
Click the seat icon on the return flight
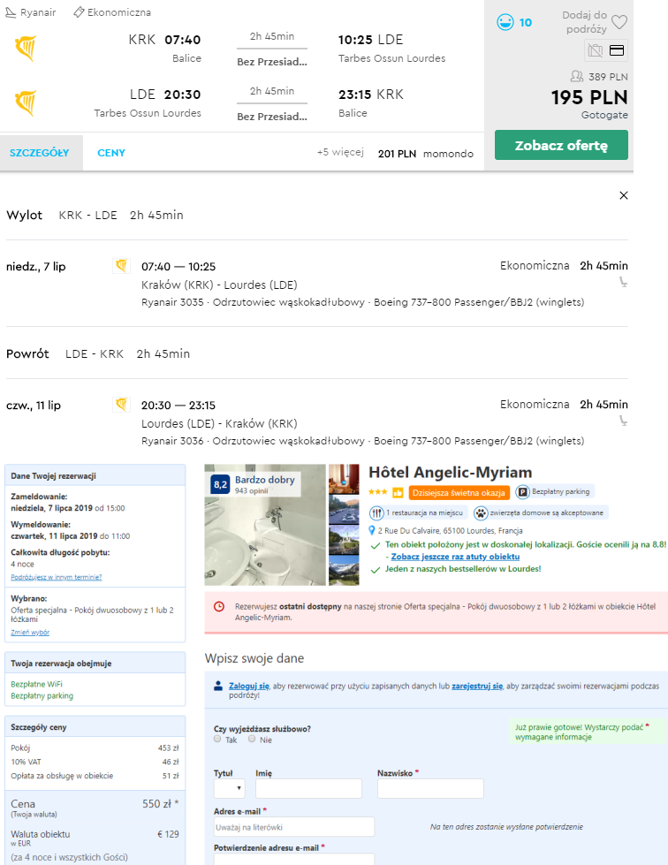623,421
